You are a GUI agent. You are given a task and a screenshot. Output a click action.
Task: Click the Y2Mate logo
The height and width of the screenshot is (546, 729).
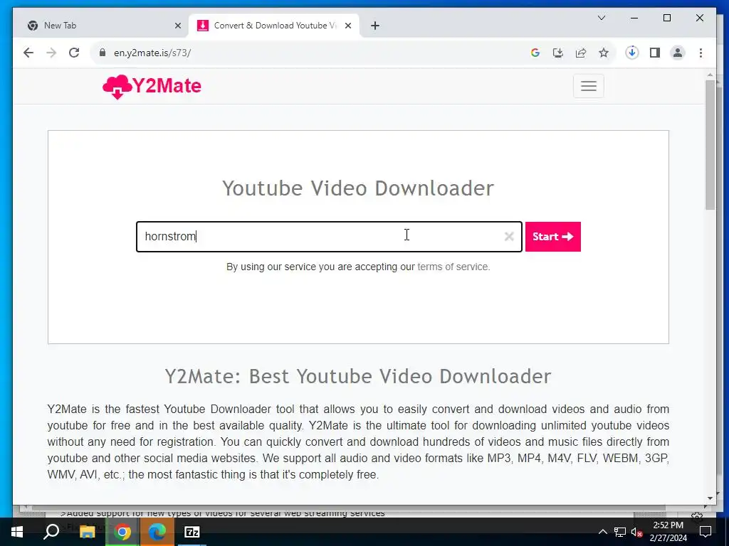(152, 86)
